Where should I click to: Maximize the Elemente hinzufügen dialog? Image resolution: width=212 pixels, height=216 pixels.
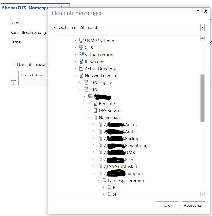tap(198, 11)
